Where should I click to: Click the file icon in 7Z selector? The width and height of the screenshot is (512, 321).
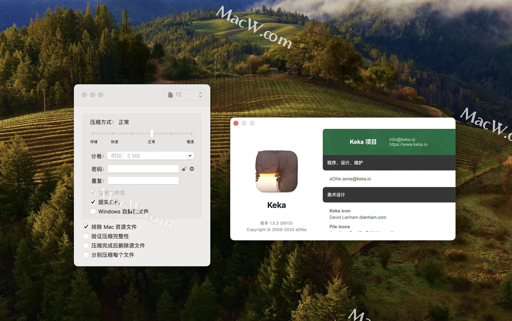[x=170, y=95]
